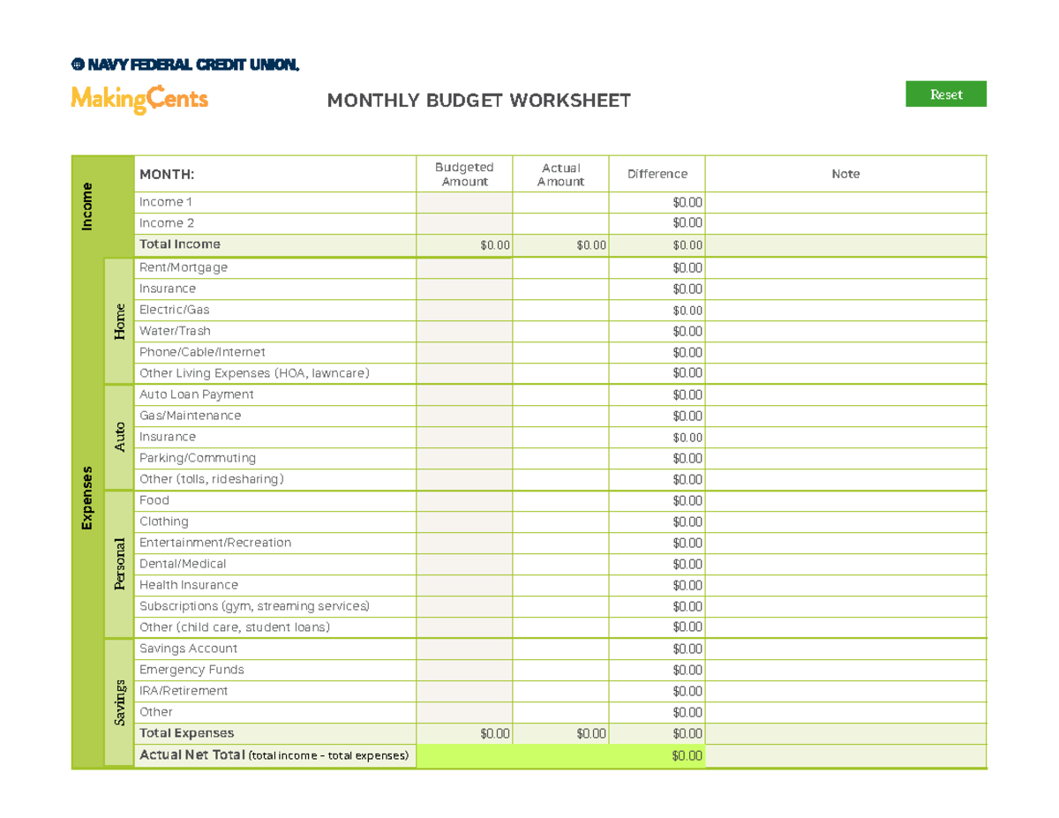The image size is (1059, 818).
Task: Click the 'Auto' vertical section label
Action: pos(119,437)
